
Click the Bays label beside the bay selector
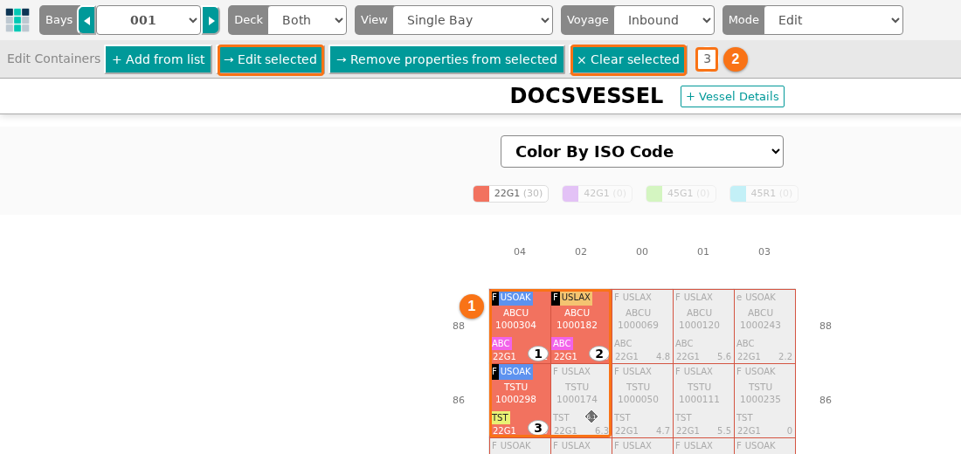59,20
